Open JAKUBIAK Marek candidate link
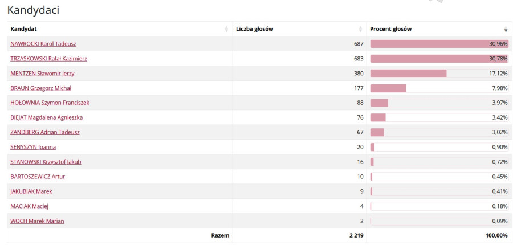This screenshot has height=245, width=513. 31,191
